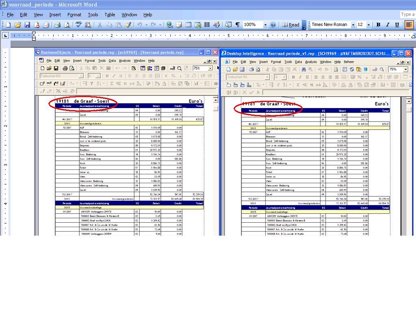Open 75% zoom dropdown in BusinessObjects window
The width and height of the screenshot is (416, 312).
click(210, 68)
